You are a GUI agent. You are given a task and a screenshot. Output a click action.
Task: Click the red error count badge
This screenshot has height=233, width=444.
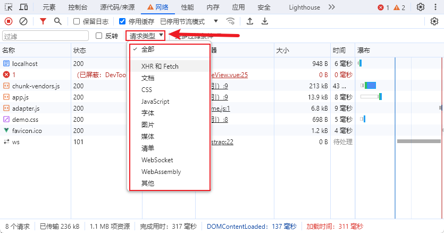pyautogui.click(x=383, y=7)
